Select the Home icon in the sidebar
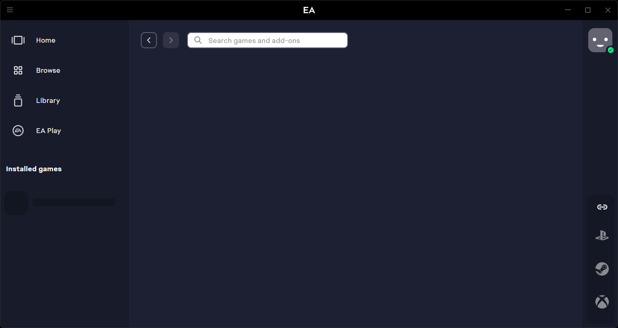This screenshot has height=328, width=618. 18,40
